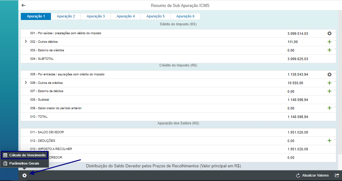The width and height of the screenshot is (342, 181).
Task: Click calendar icon of Cálculo de Vencimento
Action: coord(5,155)
